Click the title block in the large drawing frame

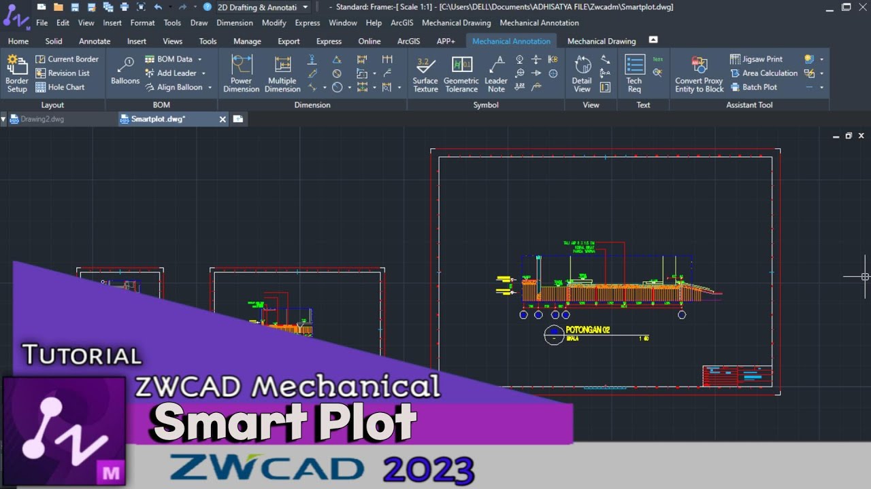pos(738,376)
